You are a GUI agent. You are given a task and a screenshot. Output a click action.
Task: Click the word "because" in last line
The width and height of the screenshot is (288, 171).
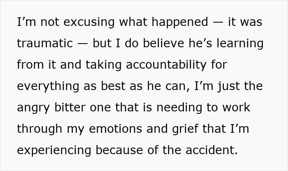(119, 150)
